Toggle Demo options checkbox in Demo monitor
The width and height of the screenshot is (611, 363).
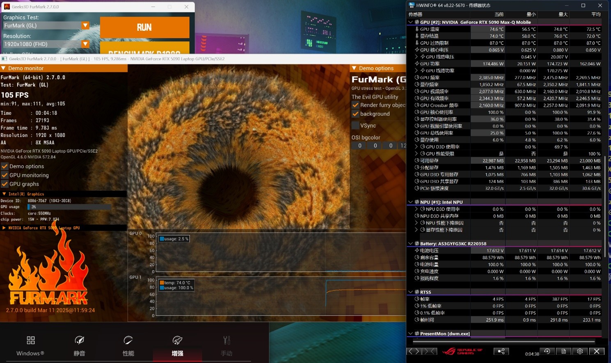pyautogui.click(x=5, y=167)
